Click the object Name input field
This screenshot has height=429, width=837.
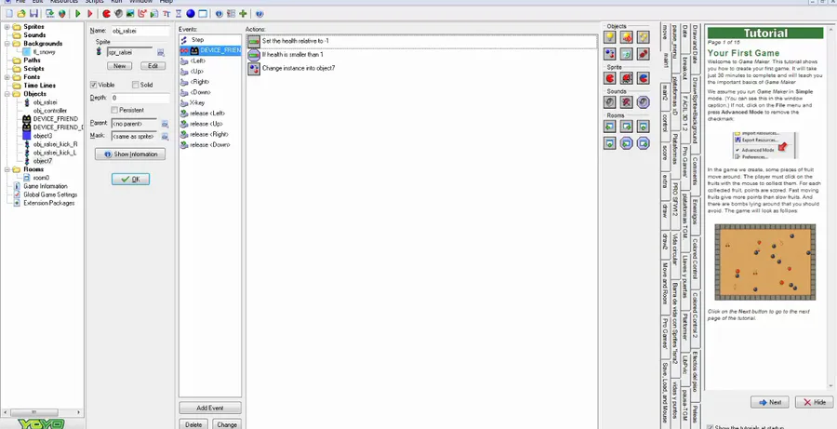pyautogui.click(x=139, y=31)
